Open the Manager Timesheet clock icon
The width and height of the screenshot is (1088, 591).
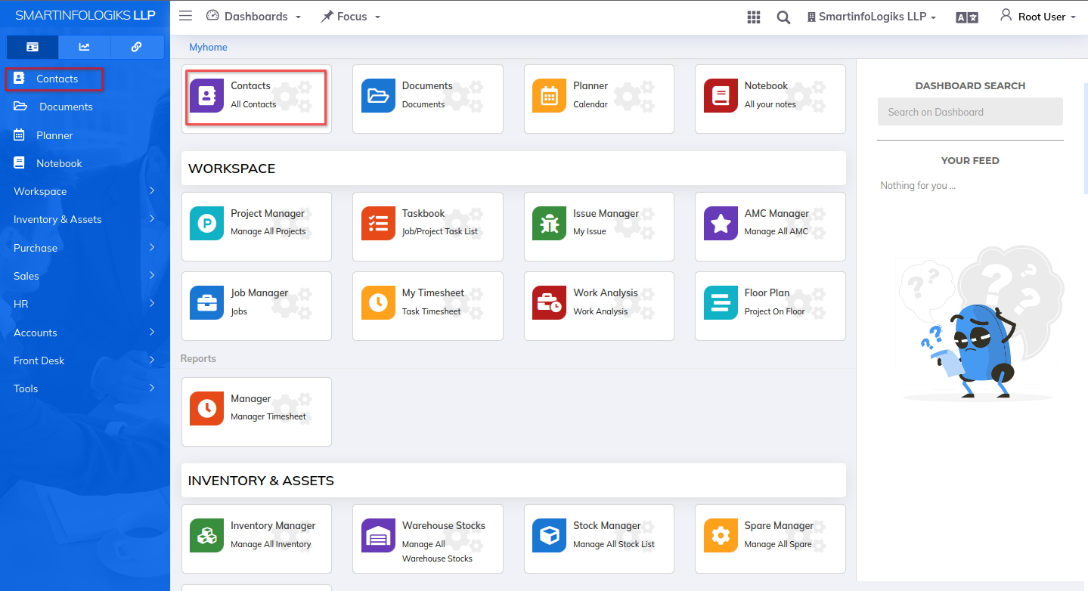206,409
